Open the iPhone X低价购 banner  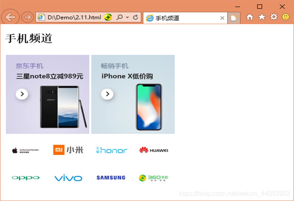[x=133, y=94]
